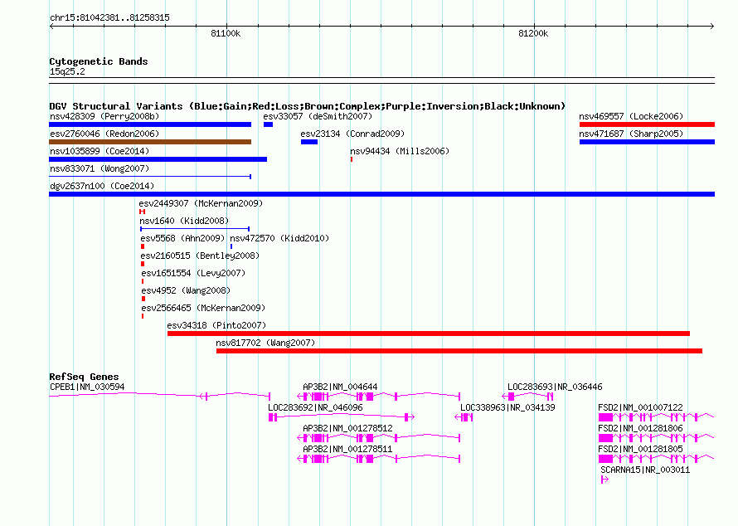
Task: Select the SCARNA15|NR_003011 gene label
Action: [x=645, y=470]
